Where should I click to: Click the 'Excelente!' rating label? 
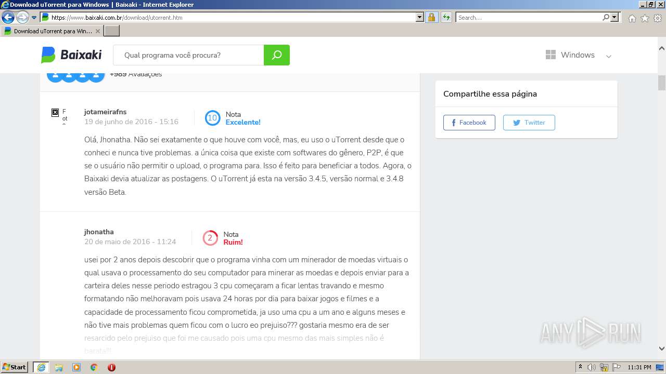pos(243,123)
